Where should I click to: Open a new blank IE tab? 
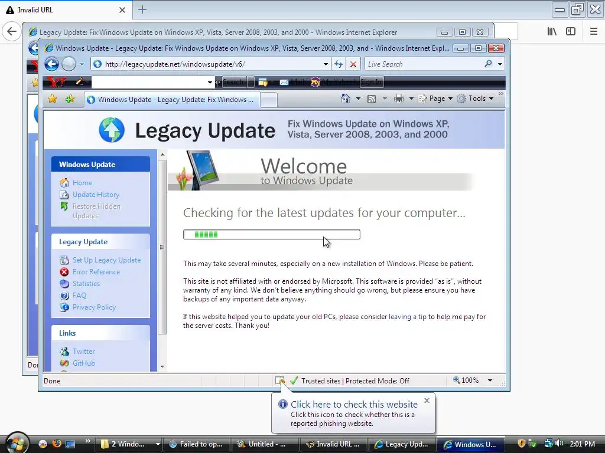(269, 100)
